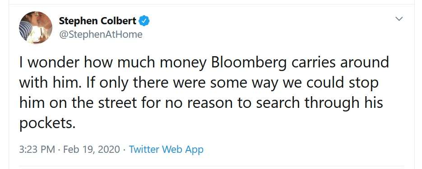Click the word search in the tweet body

277,103
